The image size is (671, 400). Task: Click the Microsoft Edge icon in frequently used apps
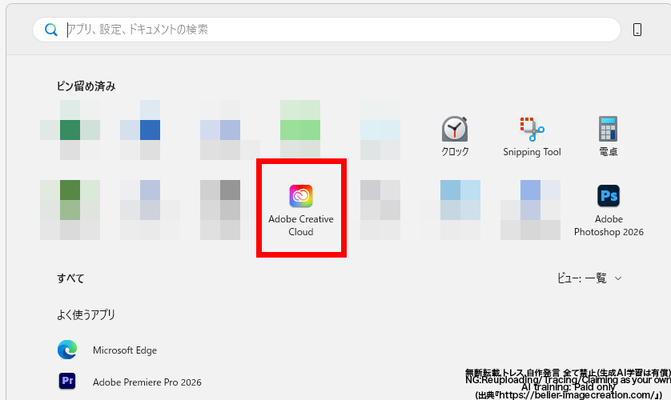(x=67, y=350)
